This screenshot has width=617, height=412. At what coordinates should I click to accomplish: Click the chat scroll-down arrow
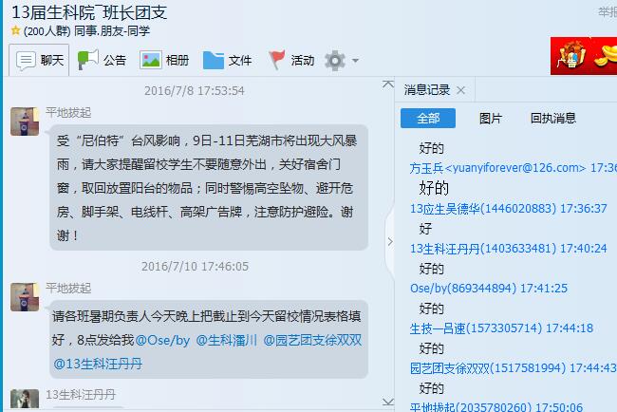[388, 402]
